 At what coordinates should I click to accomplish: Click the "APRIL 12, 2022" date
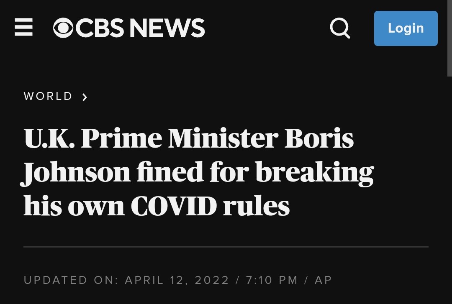coord(177,280)
